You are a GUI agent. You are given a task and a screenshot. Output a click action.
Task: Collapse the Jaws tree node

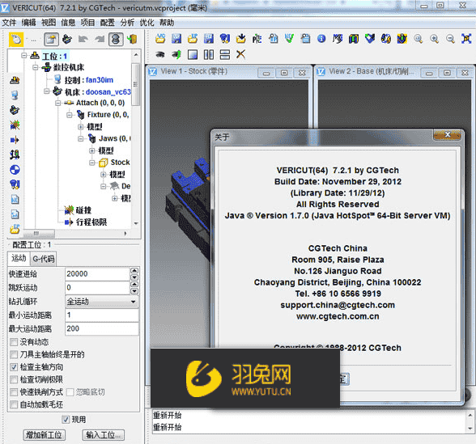tap(80, 139)
